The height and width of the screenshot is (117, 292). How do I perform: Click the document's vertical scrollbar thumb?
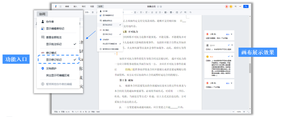pyautogui.click(x=250, y=68)
